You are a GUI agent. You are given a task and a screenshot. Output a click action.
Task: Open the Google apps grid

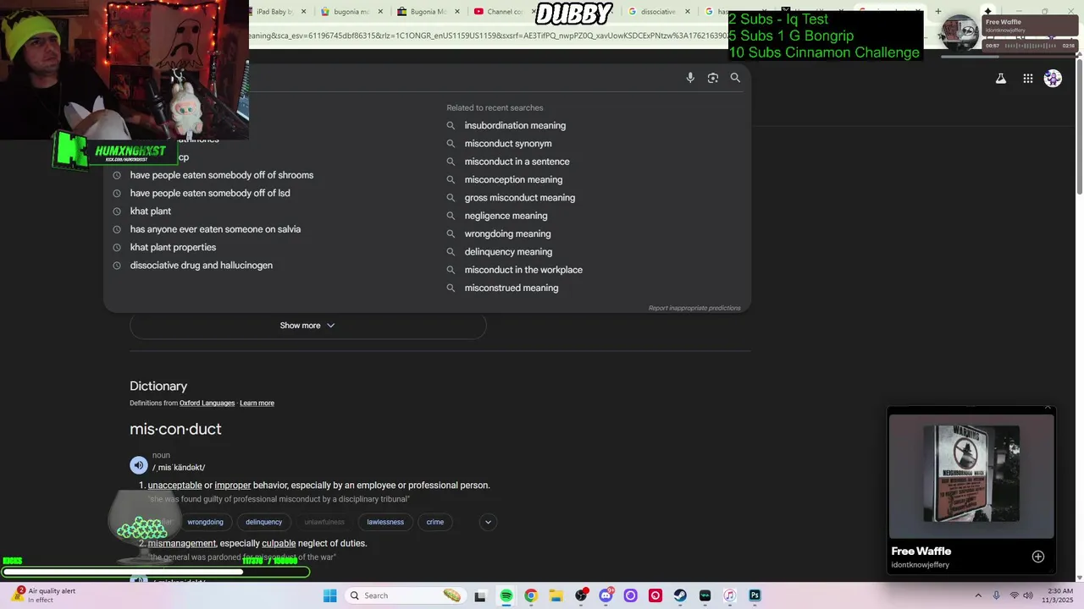pos(1028,79)
